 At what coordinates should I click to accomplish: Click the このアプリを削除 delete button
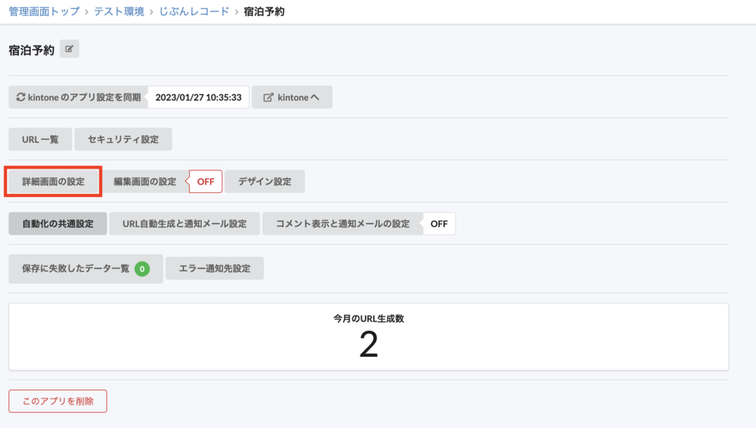click(57, 401)
